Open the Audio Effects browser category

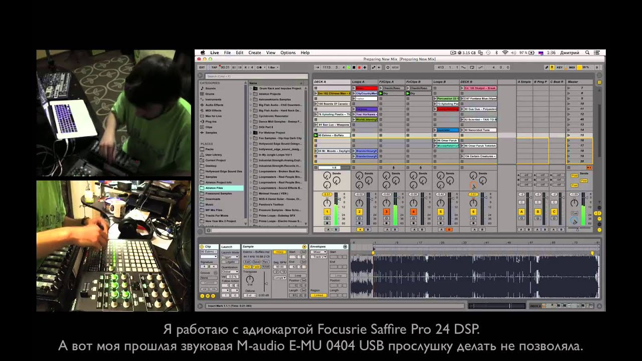214,105
